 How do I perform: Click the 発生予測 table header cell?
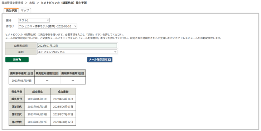point(17,92)
